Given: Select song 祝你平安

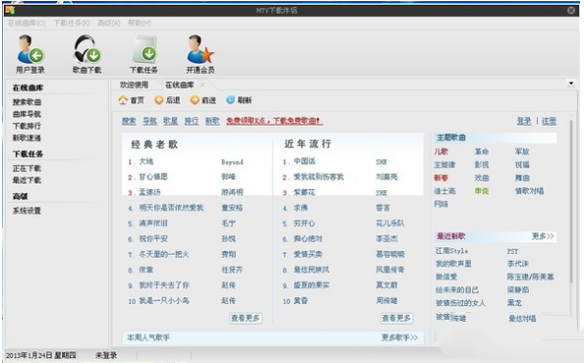Looking at the screenshot, I should 153,238.
